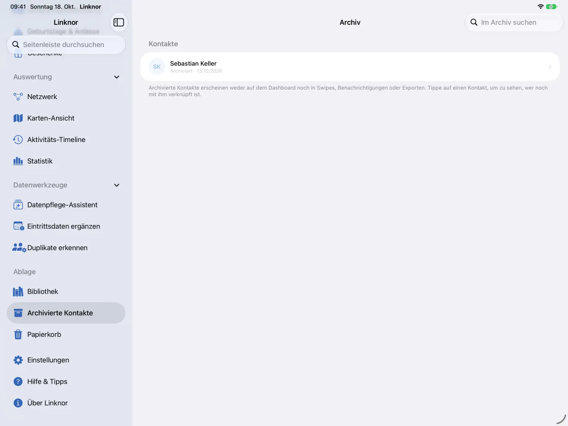Click the Datenpflege-Assistent icon
Image resolution: width=568 pixels, height=426 pixels.
[x=18, y=205]
